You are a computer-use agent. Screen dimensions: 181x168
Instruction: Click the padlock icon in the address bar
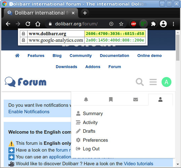(x=50, y=24)
